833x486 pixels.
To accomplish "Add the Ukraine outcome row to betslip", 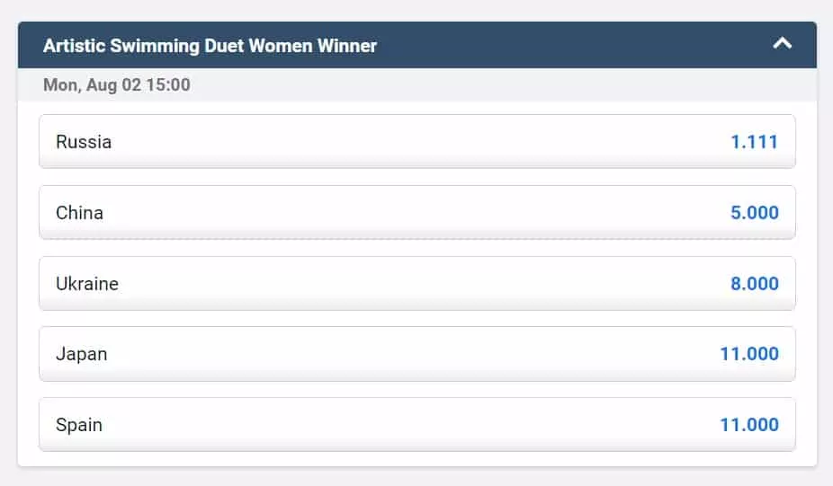I will (x=416, y=284).
